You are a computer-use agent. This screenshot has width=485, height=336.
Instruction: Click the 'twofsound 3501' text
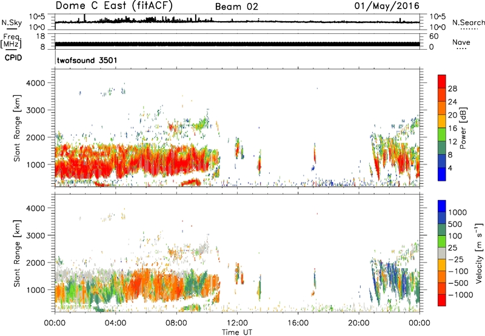point(87,60)
